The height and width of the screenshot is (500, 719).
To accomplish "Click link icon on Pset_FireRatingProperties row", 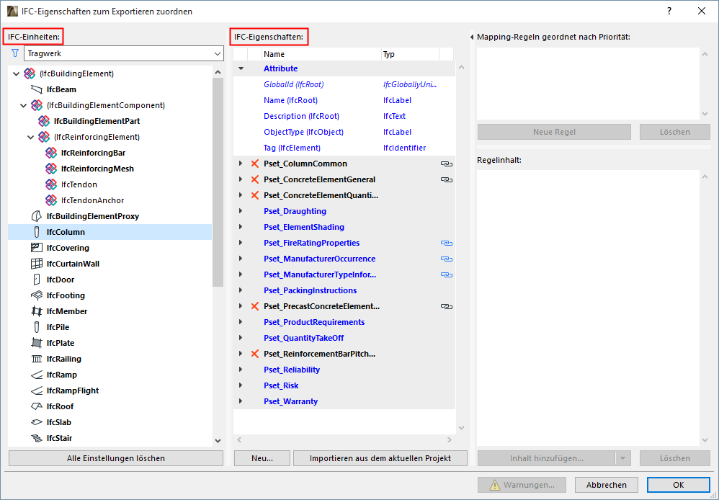I will click(x=447, y=243).
